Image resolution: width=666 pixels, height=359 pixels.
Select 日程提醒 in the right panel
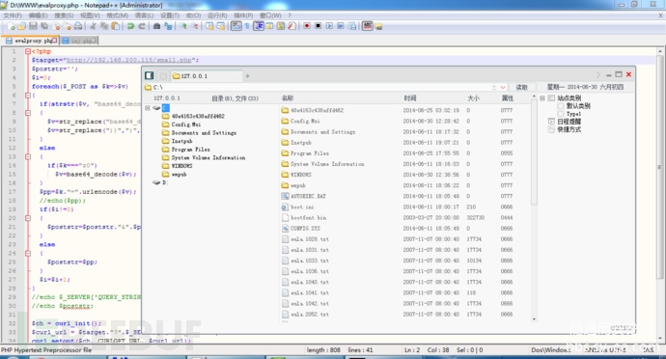coord(569,122)
